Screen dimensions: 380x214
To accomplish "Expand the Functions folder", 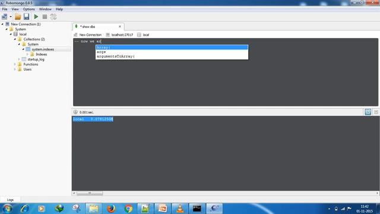I will 15,64.
